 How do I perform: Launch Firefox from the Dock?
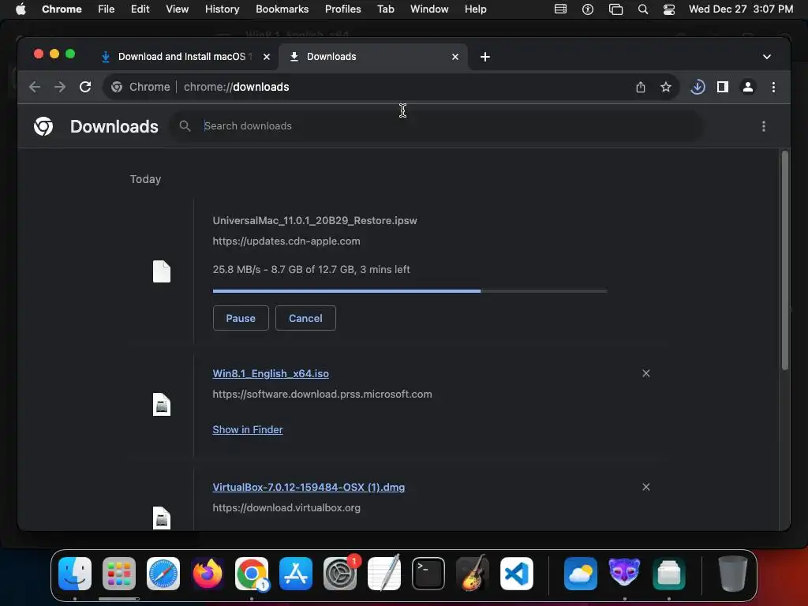click(208, 574)
